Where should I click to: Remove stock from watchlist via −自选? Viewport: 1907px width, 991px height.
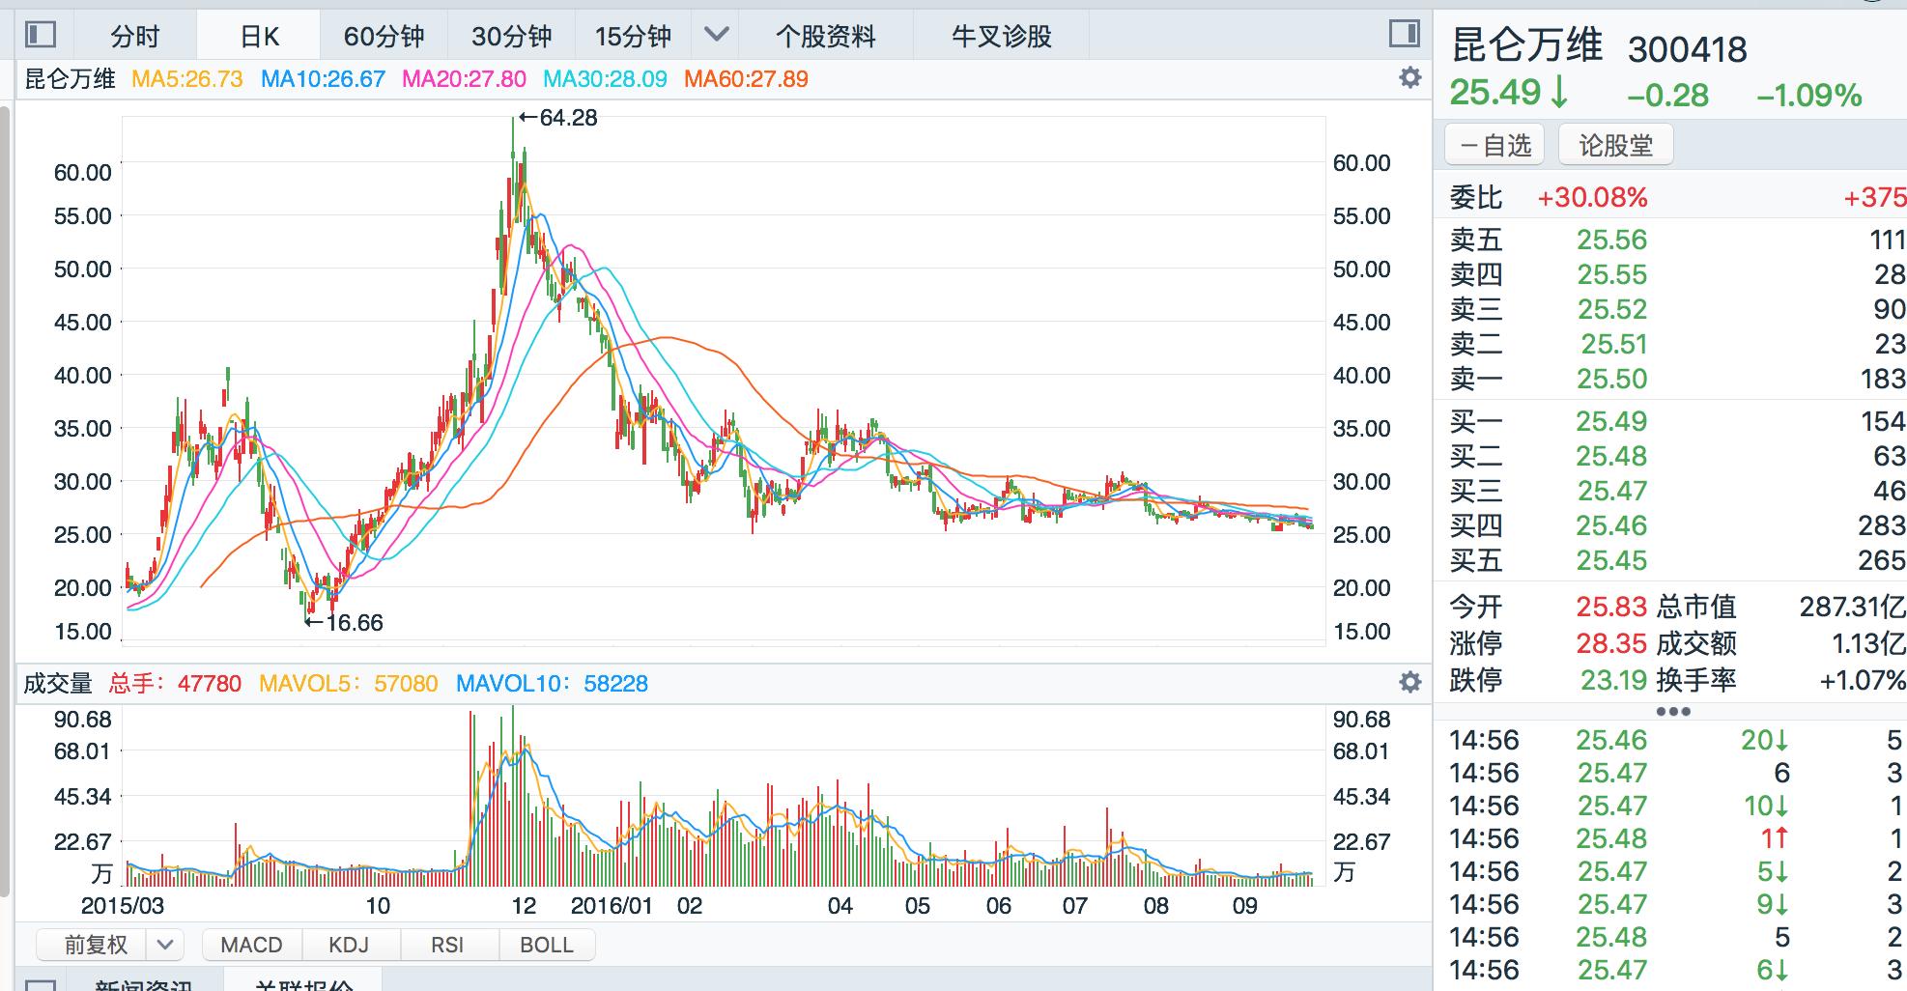point(1494,144)
